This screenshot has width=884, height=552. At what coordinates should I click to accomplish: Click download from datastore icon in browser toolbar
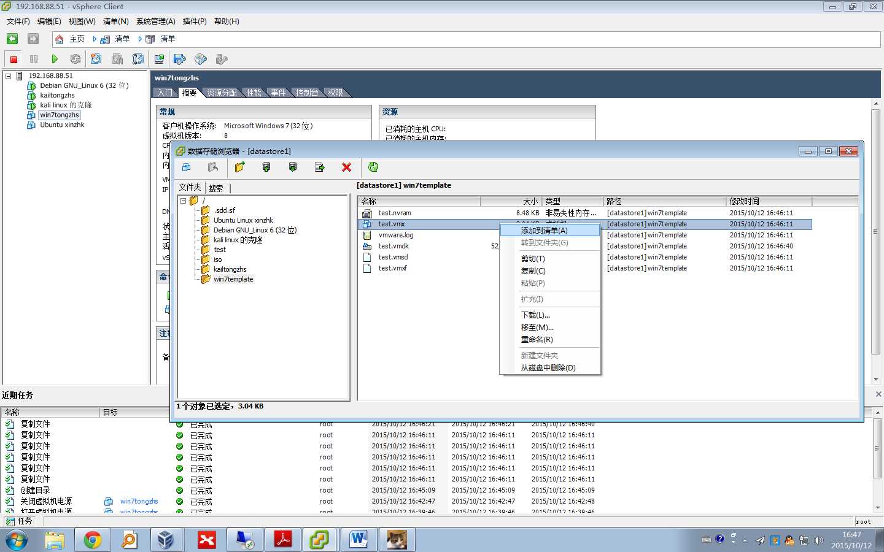[x=293, y=167]
